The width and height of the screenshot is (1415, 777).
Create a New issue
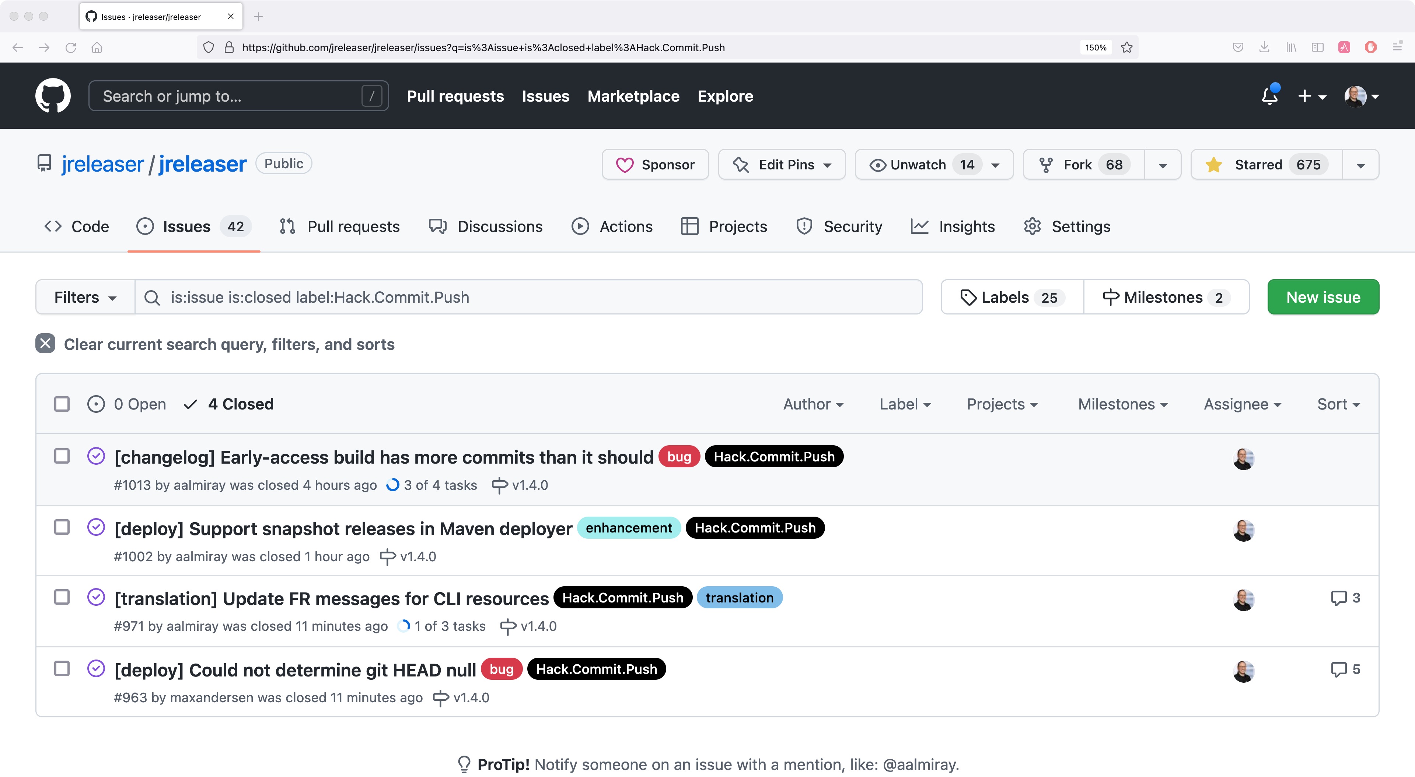(x=1323, y=296)
